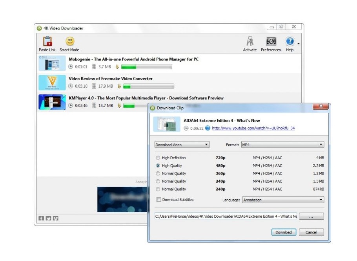Click KMPlayer download progress bar
The height and width of the screenshot is (261, 357).
pyautogui.click(x=135, y=105)
